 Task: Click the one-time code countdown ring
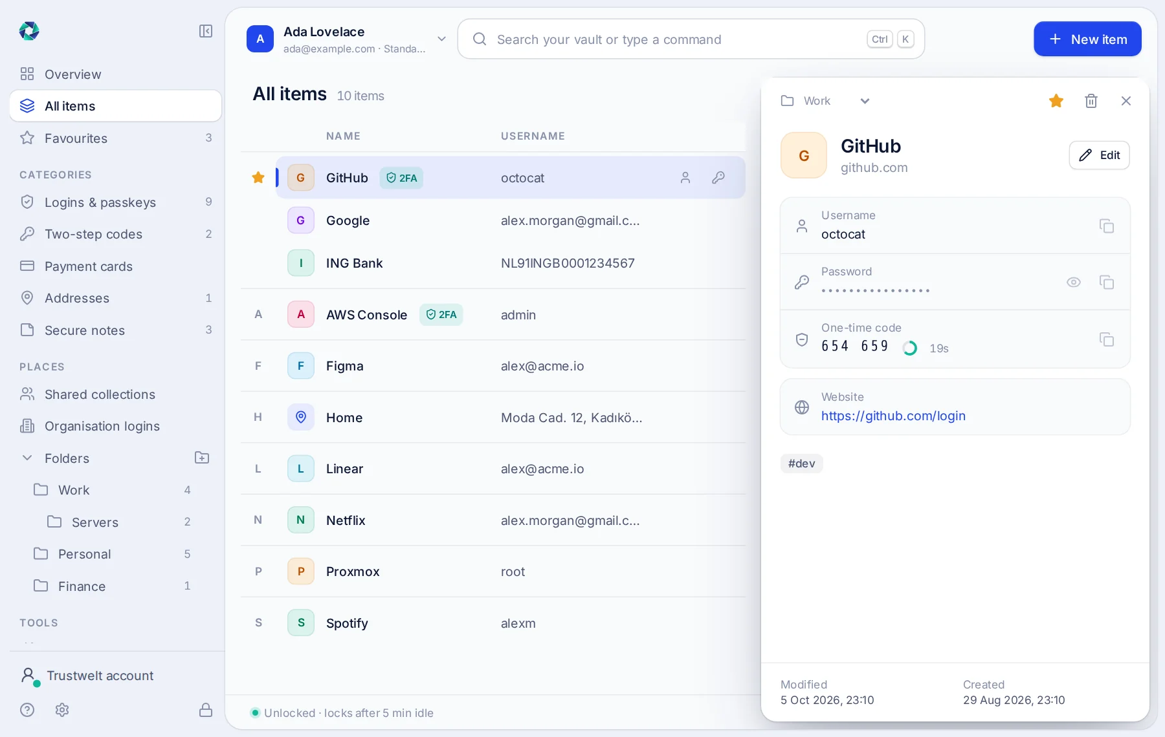click(909, 348)
